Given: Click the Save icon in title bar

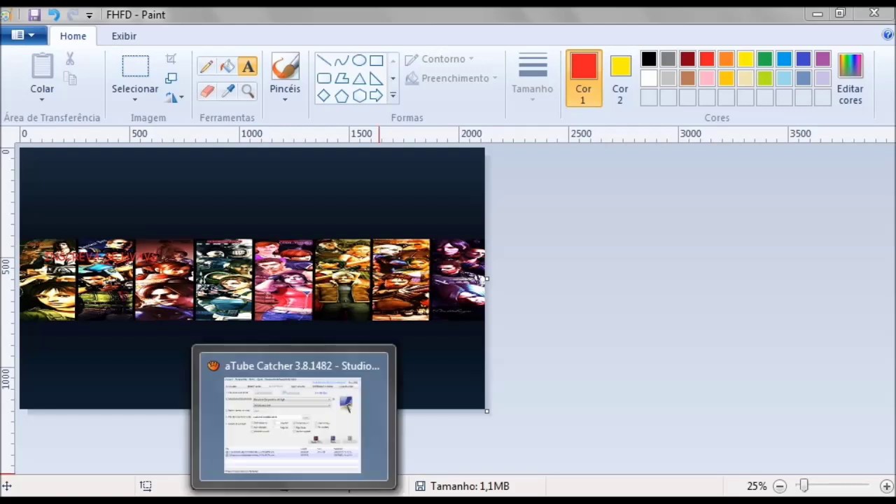Looking at the screenshot, I should pos(34,15).
